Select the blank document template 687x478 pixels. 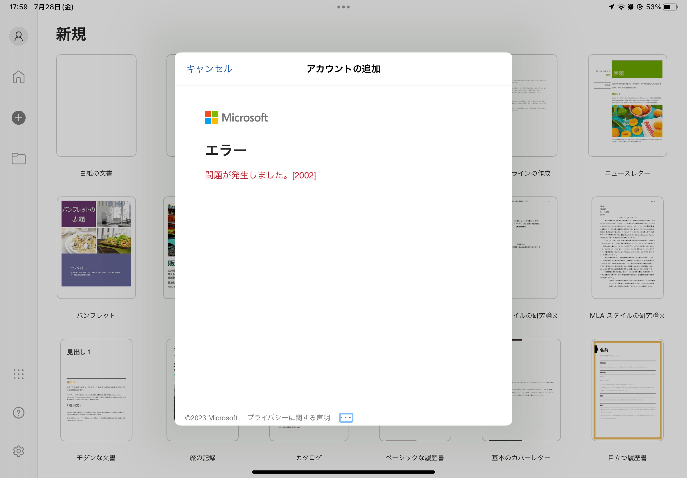click(96, 106)
